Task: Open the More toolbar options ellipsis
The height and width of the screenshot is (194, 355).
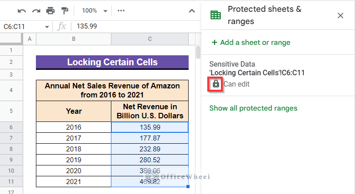Action: (x=121, y=10)
